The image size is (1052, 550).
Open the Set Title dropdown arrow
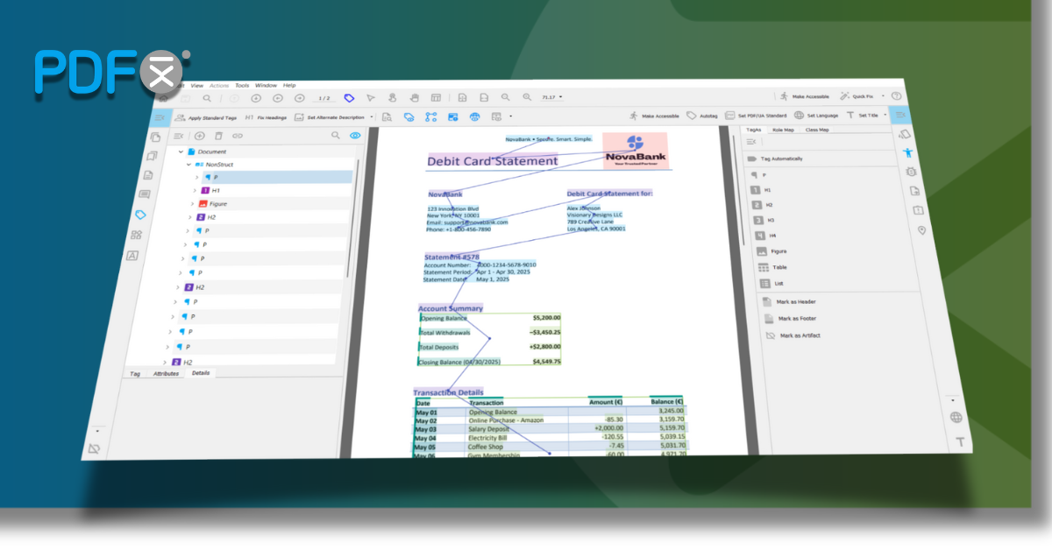tap(885, 115)
